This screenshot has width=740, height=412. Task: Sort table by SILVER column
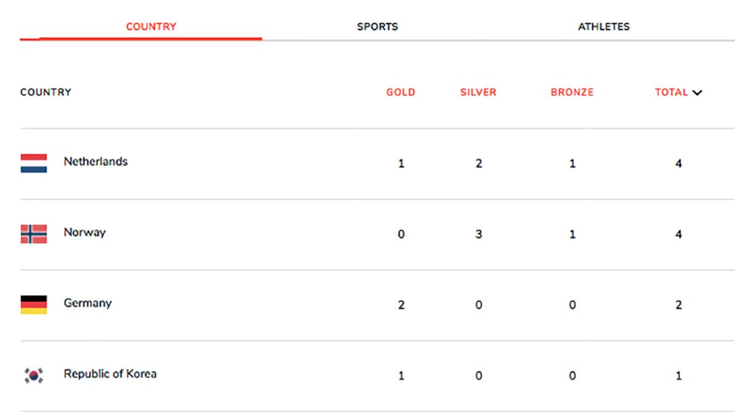coord(478,93)
